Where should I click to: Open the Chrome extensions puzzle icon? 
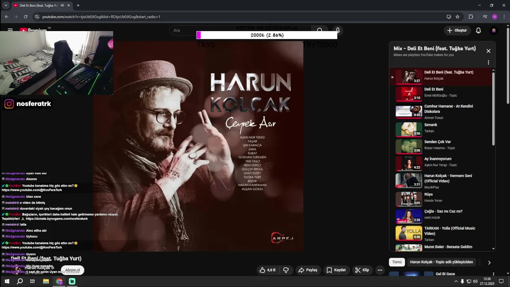click(471, 17)
